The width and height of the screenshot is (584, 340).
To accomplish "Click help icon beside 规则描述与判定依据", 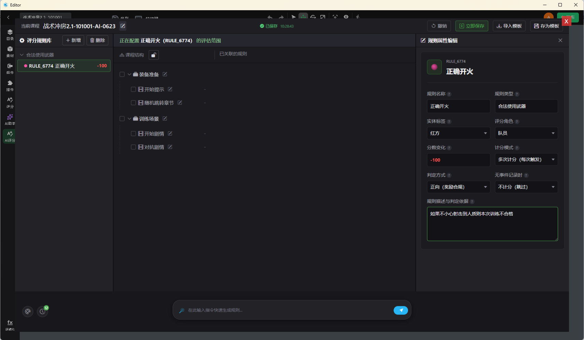I will click(472, 201).
